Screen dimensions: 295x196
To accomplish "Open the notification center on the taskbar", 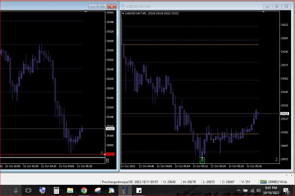I will 287,191.
